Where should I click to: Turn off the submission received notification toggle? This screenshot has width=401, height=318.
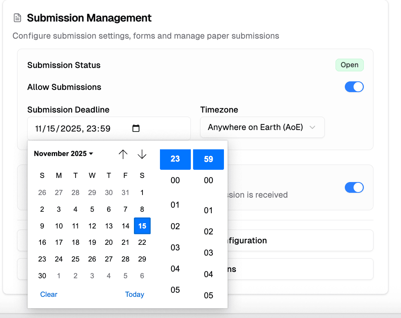click(x=354, y=187)
